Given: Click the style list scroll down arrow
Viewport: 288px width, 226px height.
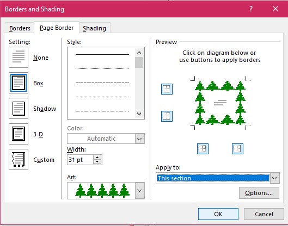Looking at the screenshot, I should 139,114.
